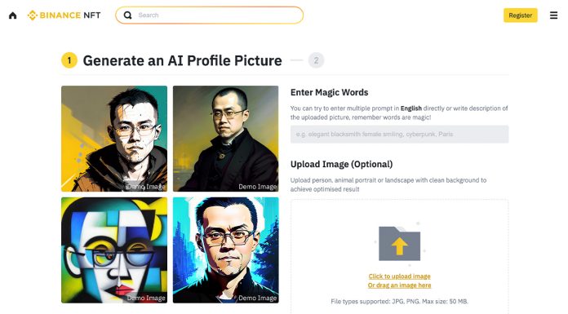Select the step 1 yellow circle
The height and width of the screenshot is (314, 568).
[69, 60]
